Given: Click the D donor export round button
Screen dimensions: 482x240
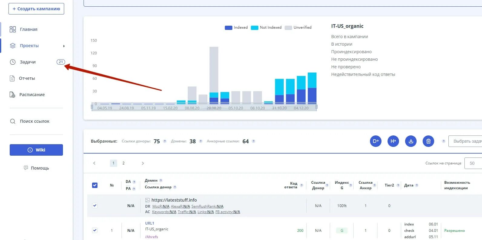Looking at the screenshot, I should click(x=376, y=141).
